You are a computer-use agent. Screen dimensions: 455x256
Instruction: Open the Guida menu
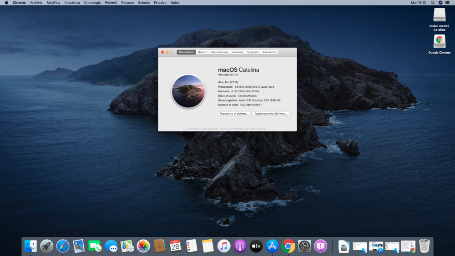[175, 3]
